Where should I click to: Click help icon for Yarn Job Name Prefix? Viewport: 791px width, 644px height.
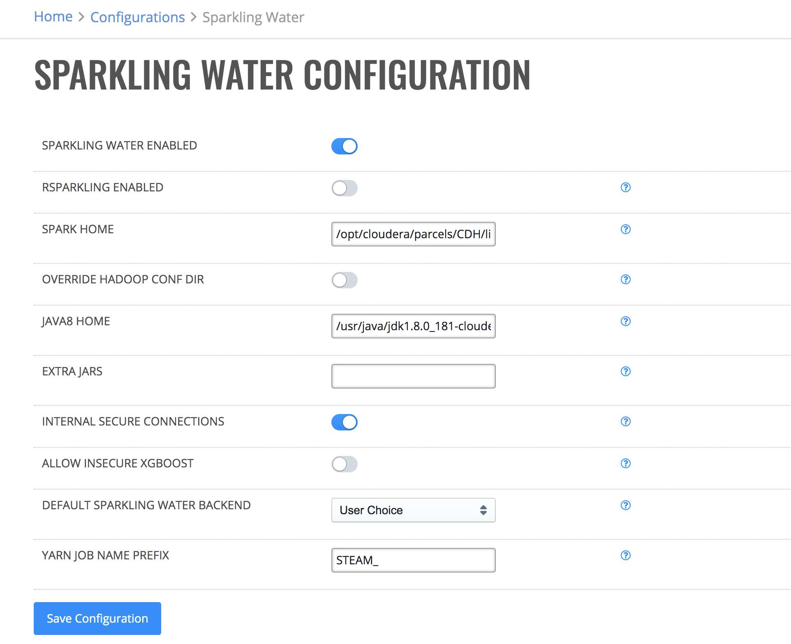625,555
